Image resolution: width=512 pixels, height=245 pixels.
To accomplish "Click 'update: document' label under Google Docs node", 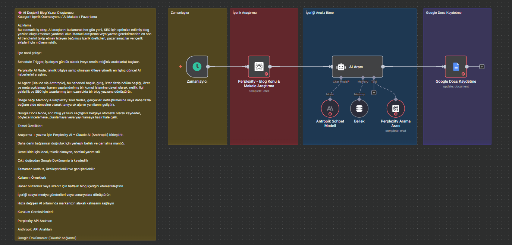I will [x=456, y=86].
